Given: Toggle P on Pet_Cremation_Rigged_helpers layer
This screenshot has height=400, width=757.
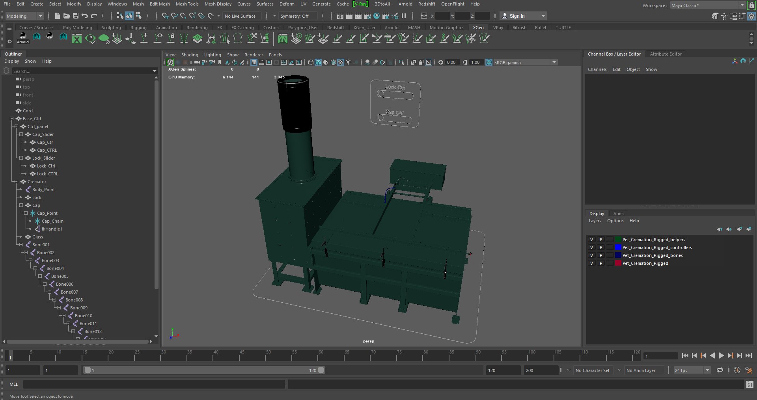Looking at the screenshot, I should 601,240.
